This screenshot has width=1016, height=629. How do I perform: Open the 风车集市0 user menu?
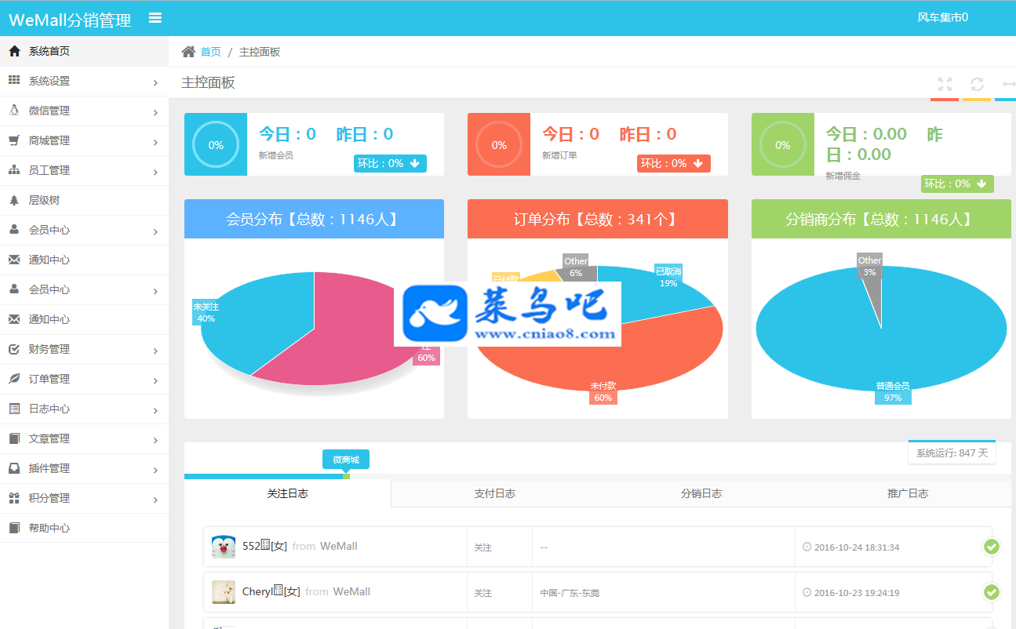[x=943, y=17]
